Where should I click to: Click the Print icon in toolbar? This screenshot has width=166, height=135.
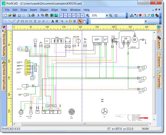click(33, 15)
